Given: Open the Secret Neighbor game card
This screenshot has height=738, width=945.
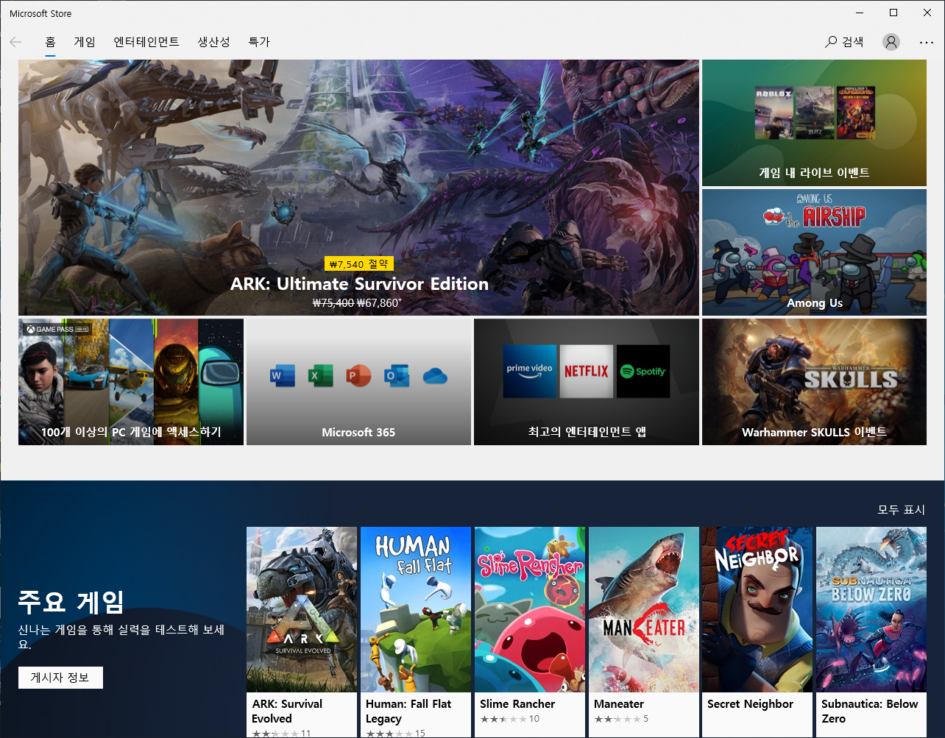Looking at the screenshot, I should tap(757, 632).
